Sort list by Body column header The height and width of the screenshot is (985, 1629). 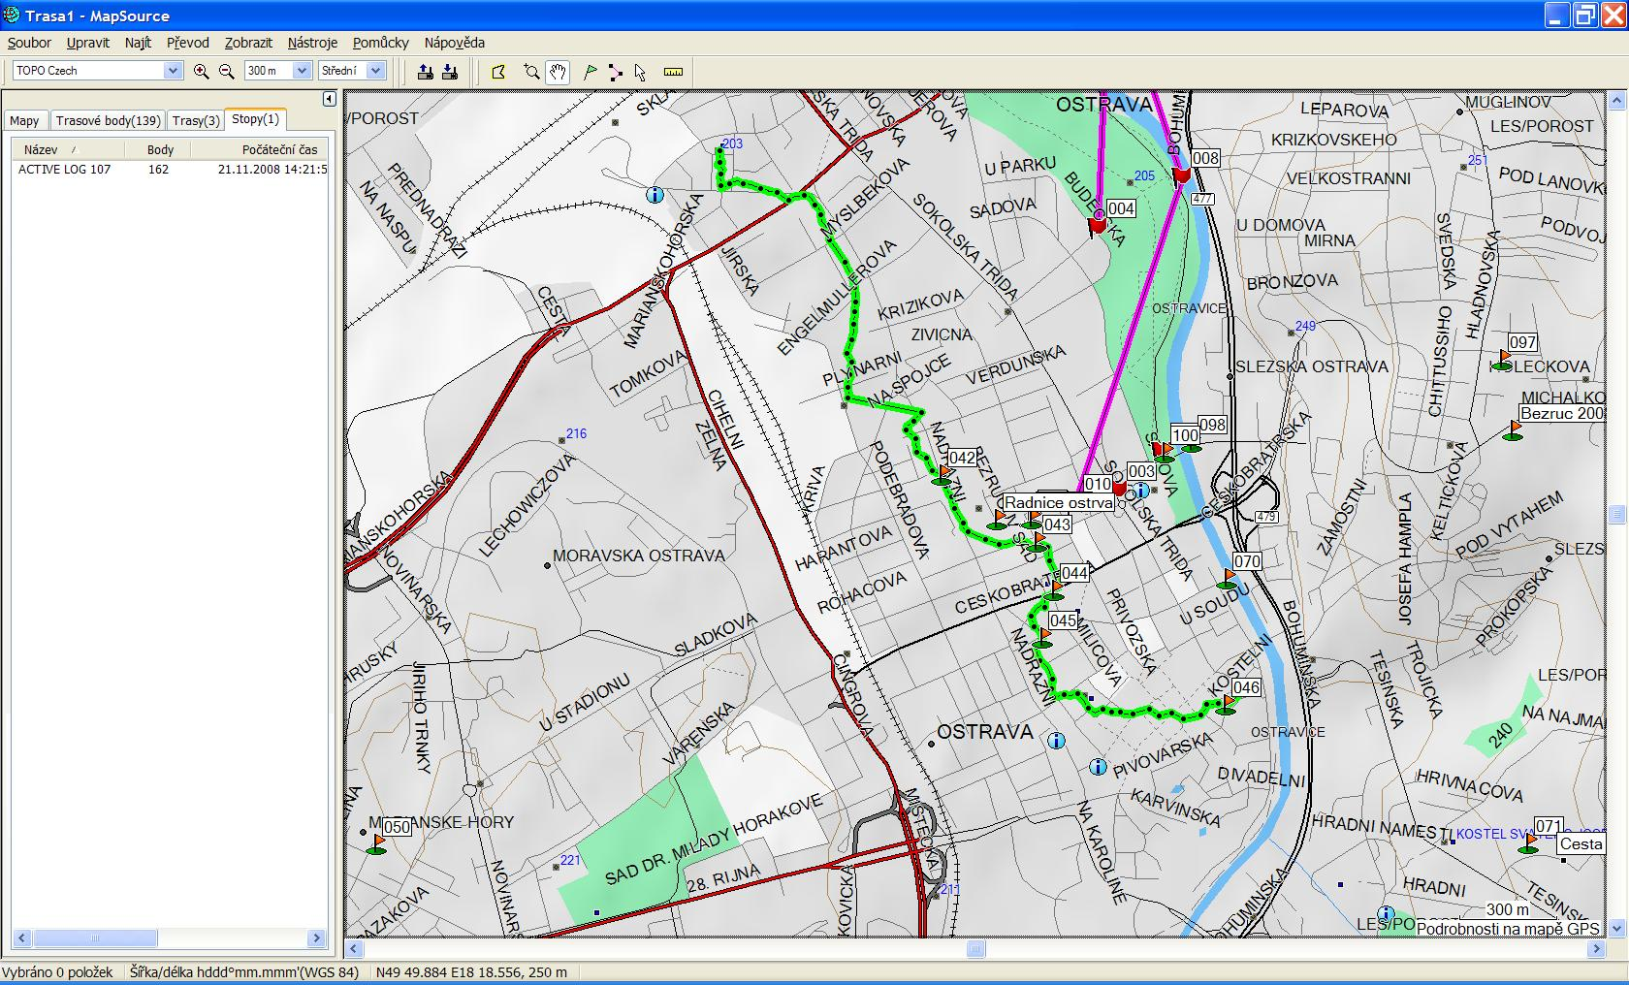point(157,149)
